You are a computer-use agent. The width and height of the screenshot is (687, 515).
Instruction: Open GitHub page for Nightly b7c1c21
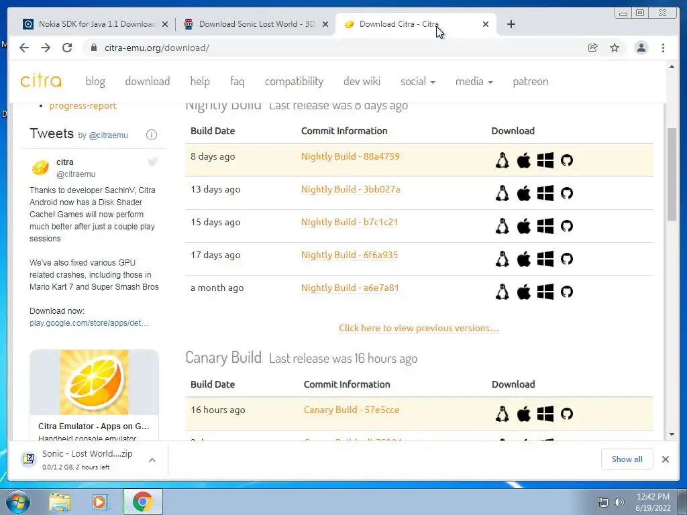tap(566, 226)
